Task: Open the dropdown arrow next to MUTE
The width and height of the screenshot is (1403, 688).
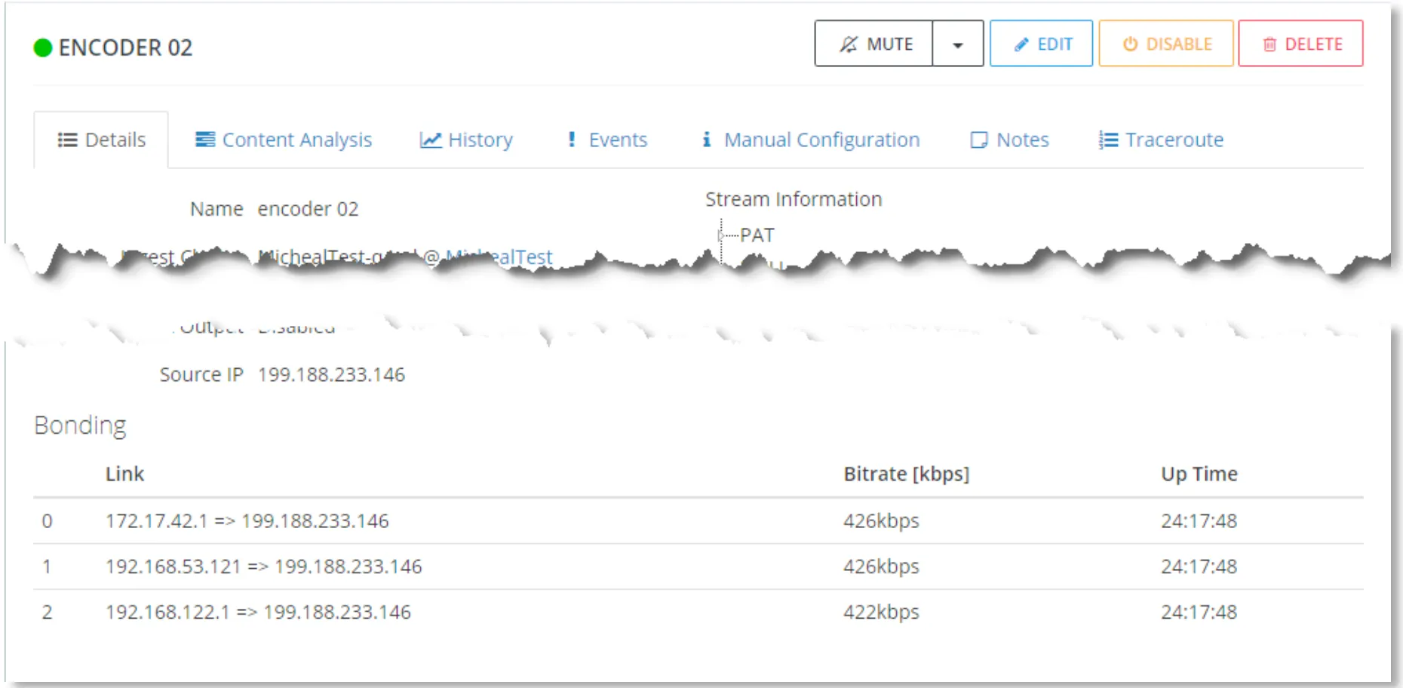Action: point(958,44)
